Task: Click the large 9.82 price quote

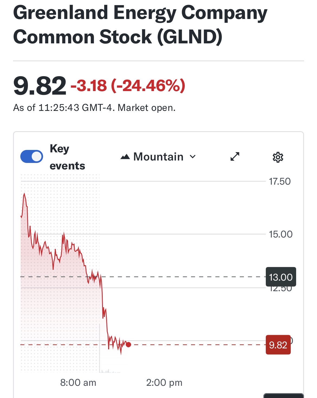Action: point(40,86)
